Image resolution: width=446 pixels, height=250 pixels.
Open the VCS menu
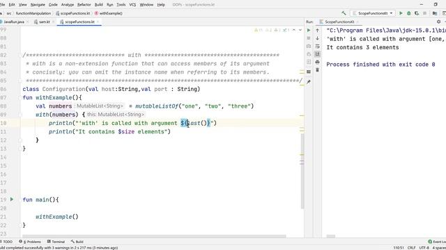coord(132,5)
